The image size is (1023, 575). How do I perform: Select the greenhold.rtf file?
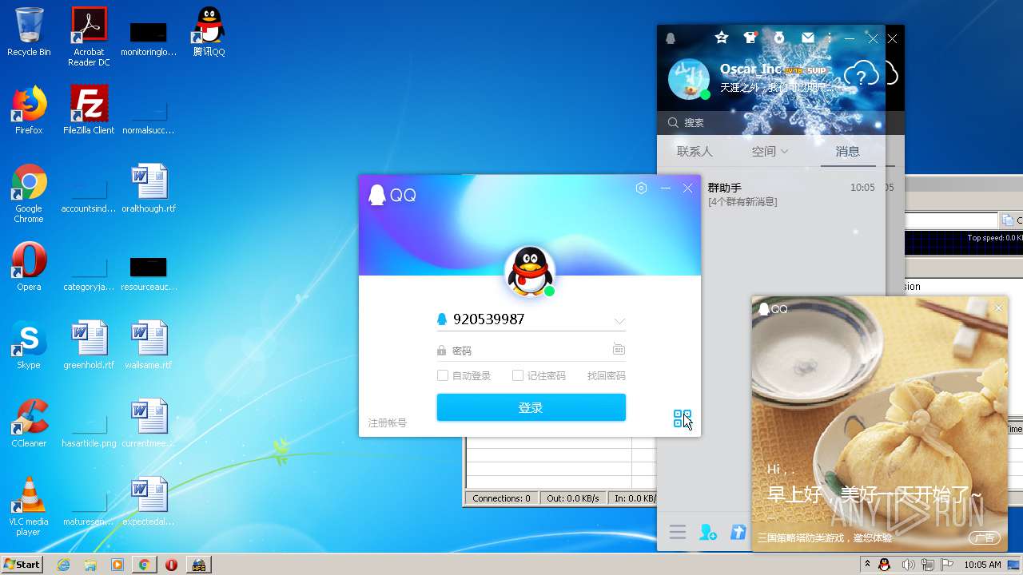pyautogui.click(x=89, y=345)
